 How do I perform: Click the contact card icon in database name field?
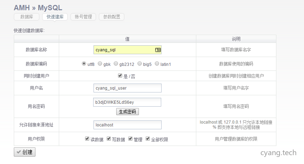(x=158, y=50)
